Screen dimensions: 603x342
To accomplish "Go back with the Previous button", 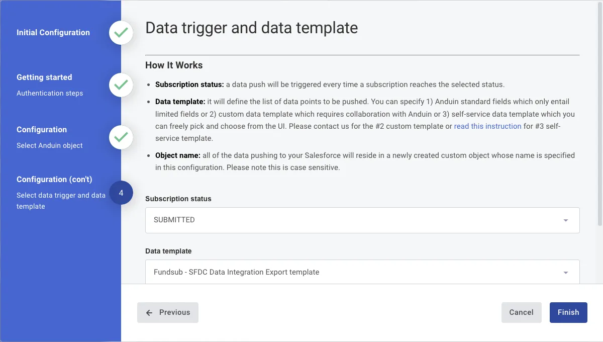I will pyautogui.click(x=168, y=312).
